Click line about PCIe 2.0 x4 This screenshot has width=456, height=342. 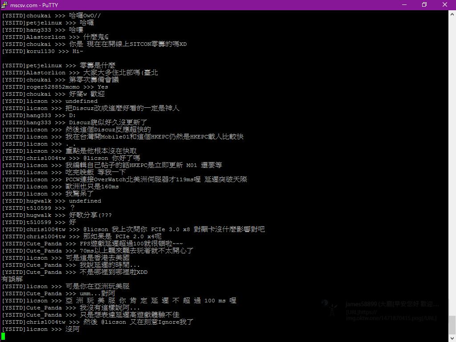(x=81, y=236)
